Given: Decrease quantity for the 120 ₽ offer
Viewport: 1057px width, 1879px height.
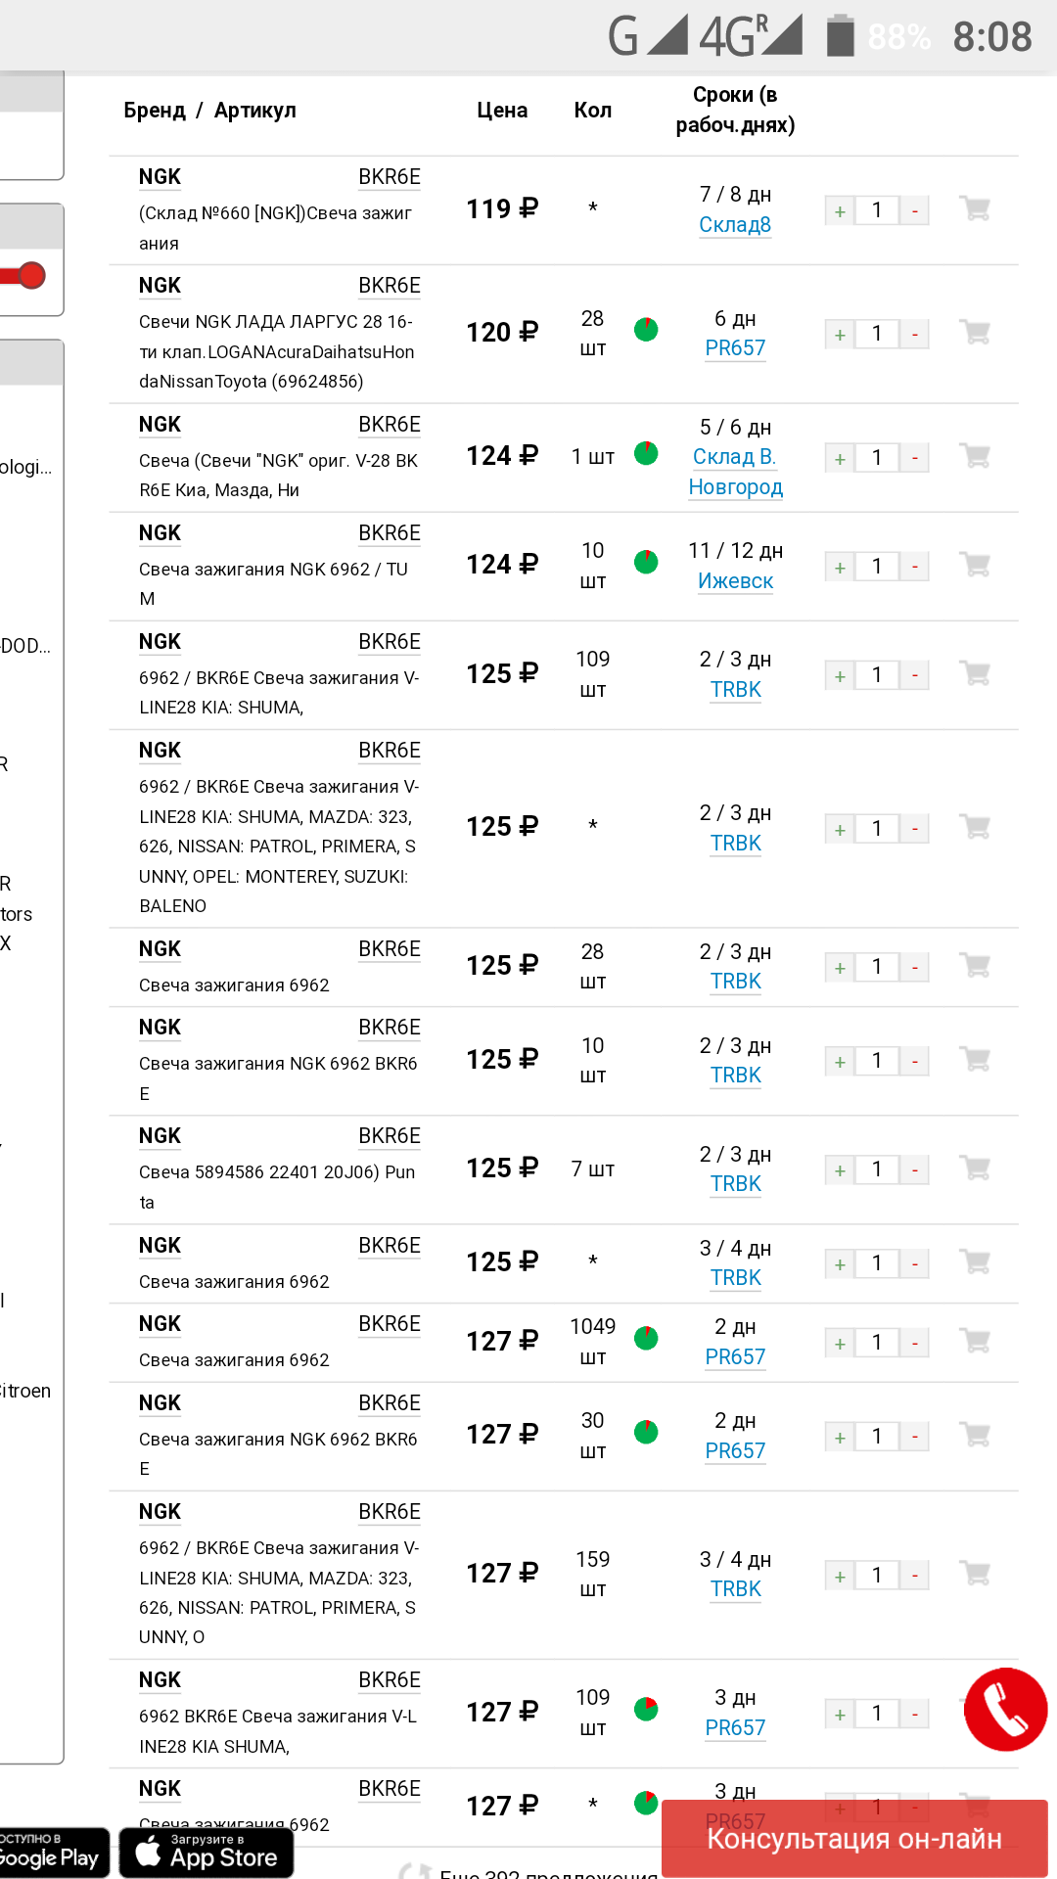Looking at the screenshot, I should (x=914, y=334).
